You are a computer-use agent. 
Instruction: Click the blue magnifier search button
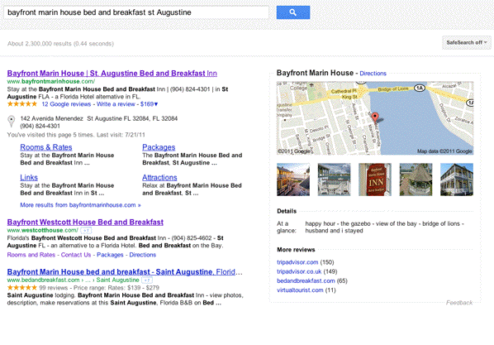[x=293, y=12]
